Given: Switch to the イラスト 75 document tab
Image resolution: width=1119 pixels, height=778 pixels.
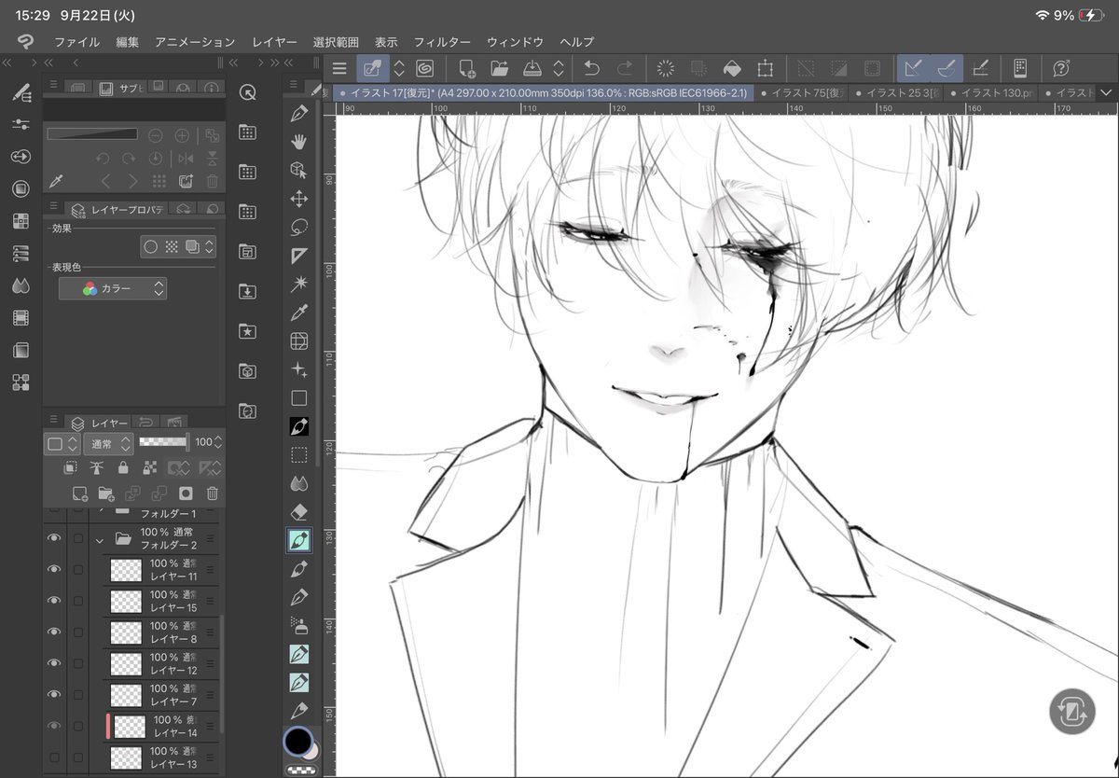Looking at the screenshot, I should pos(803,92).
